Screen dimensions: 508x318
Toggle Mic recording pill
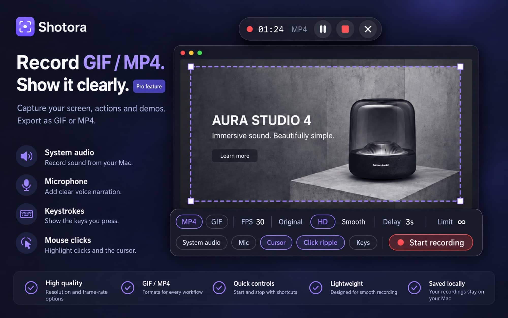244,243
